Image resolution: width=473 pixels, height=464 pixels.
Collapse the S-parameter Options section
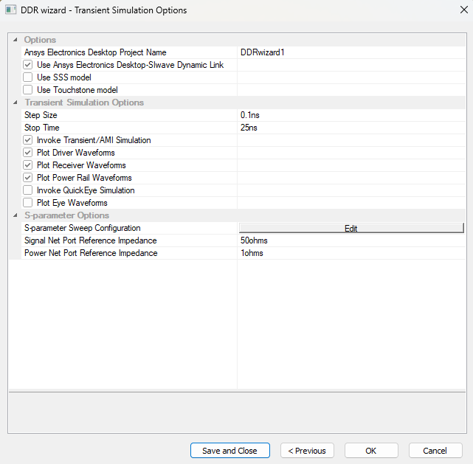[x=15, y=215]
